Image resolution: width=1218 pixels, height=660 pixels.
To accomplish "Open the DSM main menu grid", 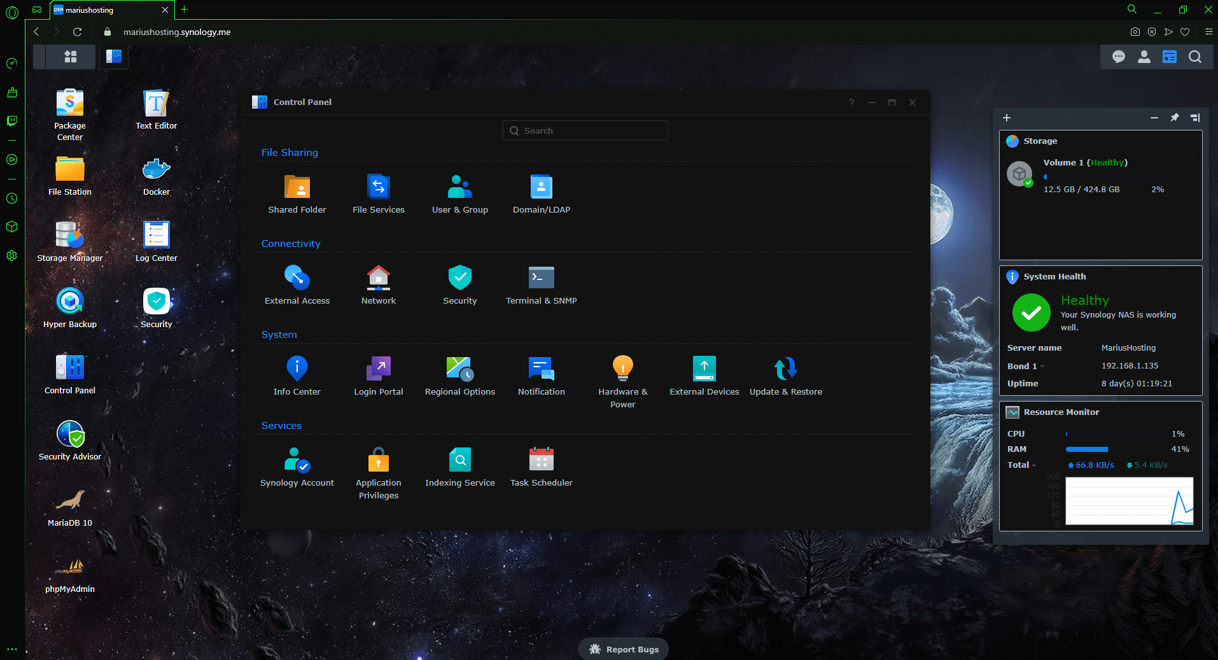I will 71,57.
